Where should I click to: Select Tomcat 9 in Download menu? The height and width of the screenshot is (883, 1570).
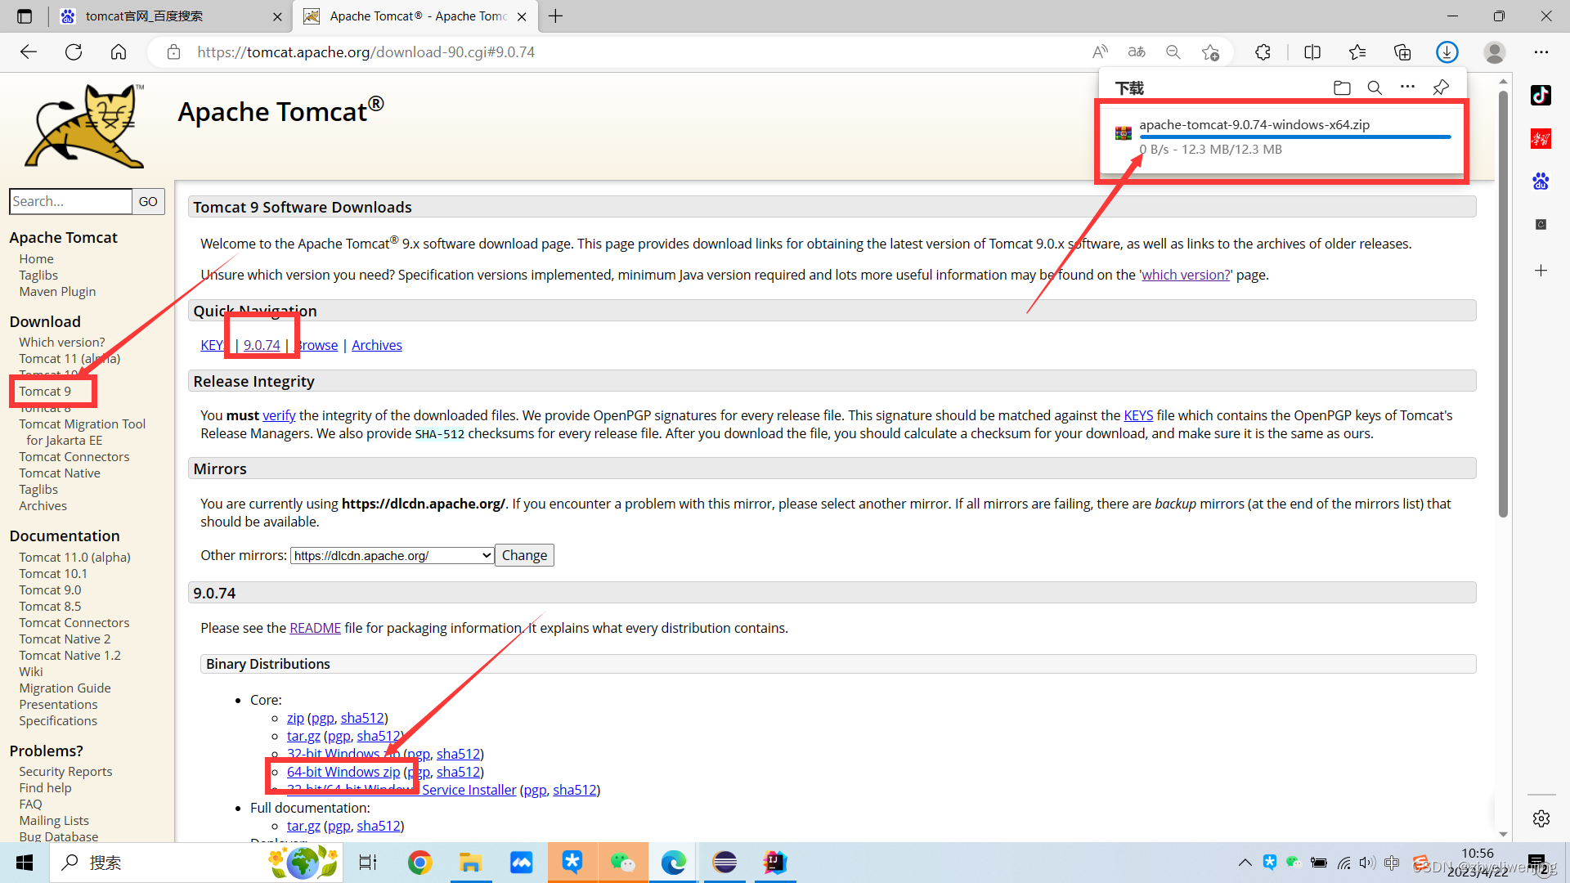(45, 391)
